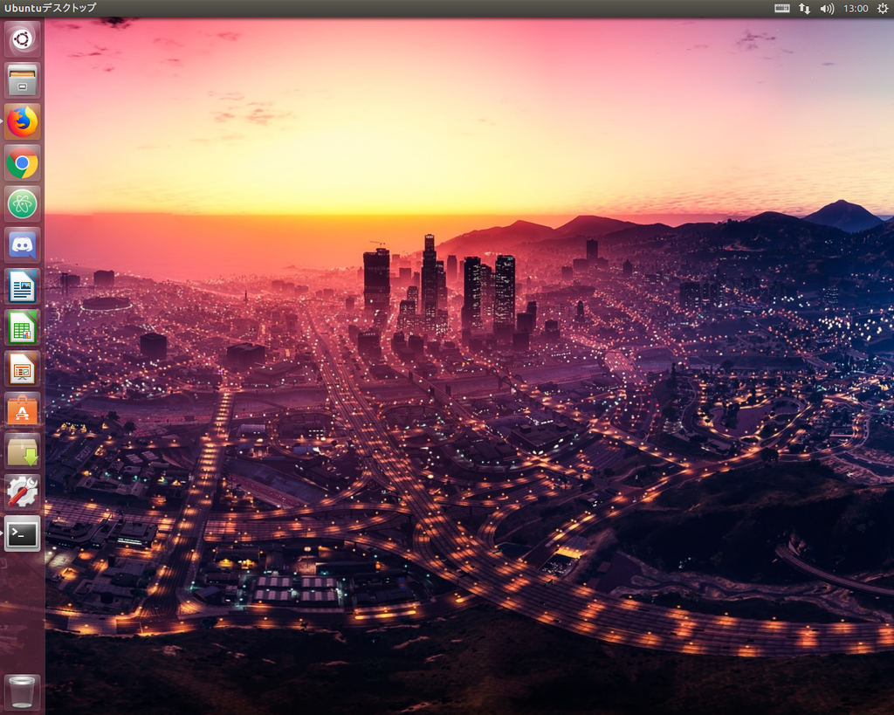Click the 13:00 clock
Screen dimensions: 894x715
click(856, 8)
